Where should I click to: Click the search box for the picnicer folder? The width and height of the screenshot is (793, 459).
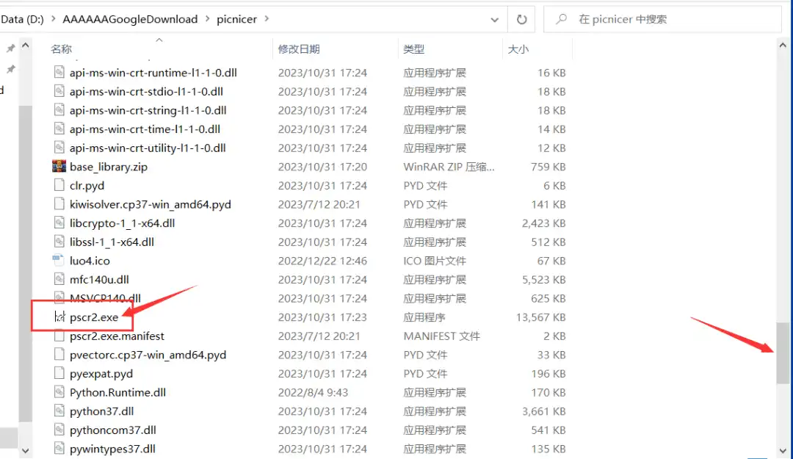click(x=662, y=19)
